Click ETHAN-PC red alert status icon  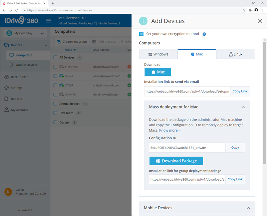[x=129, y=67]
